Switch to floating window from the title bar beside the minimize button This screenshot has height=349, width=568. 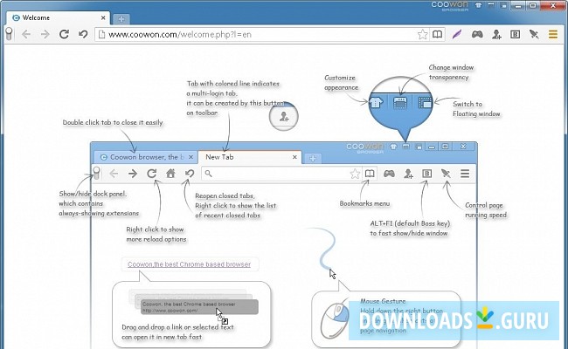pyautogui.click(x=503, y=5)
